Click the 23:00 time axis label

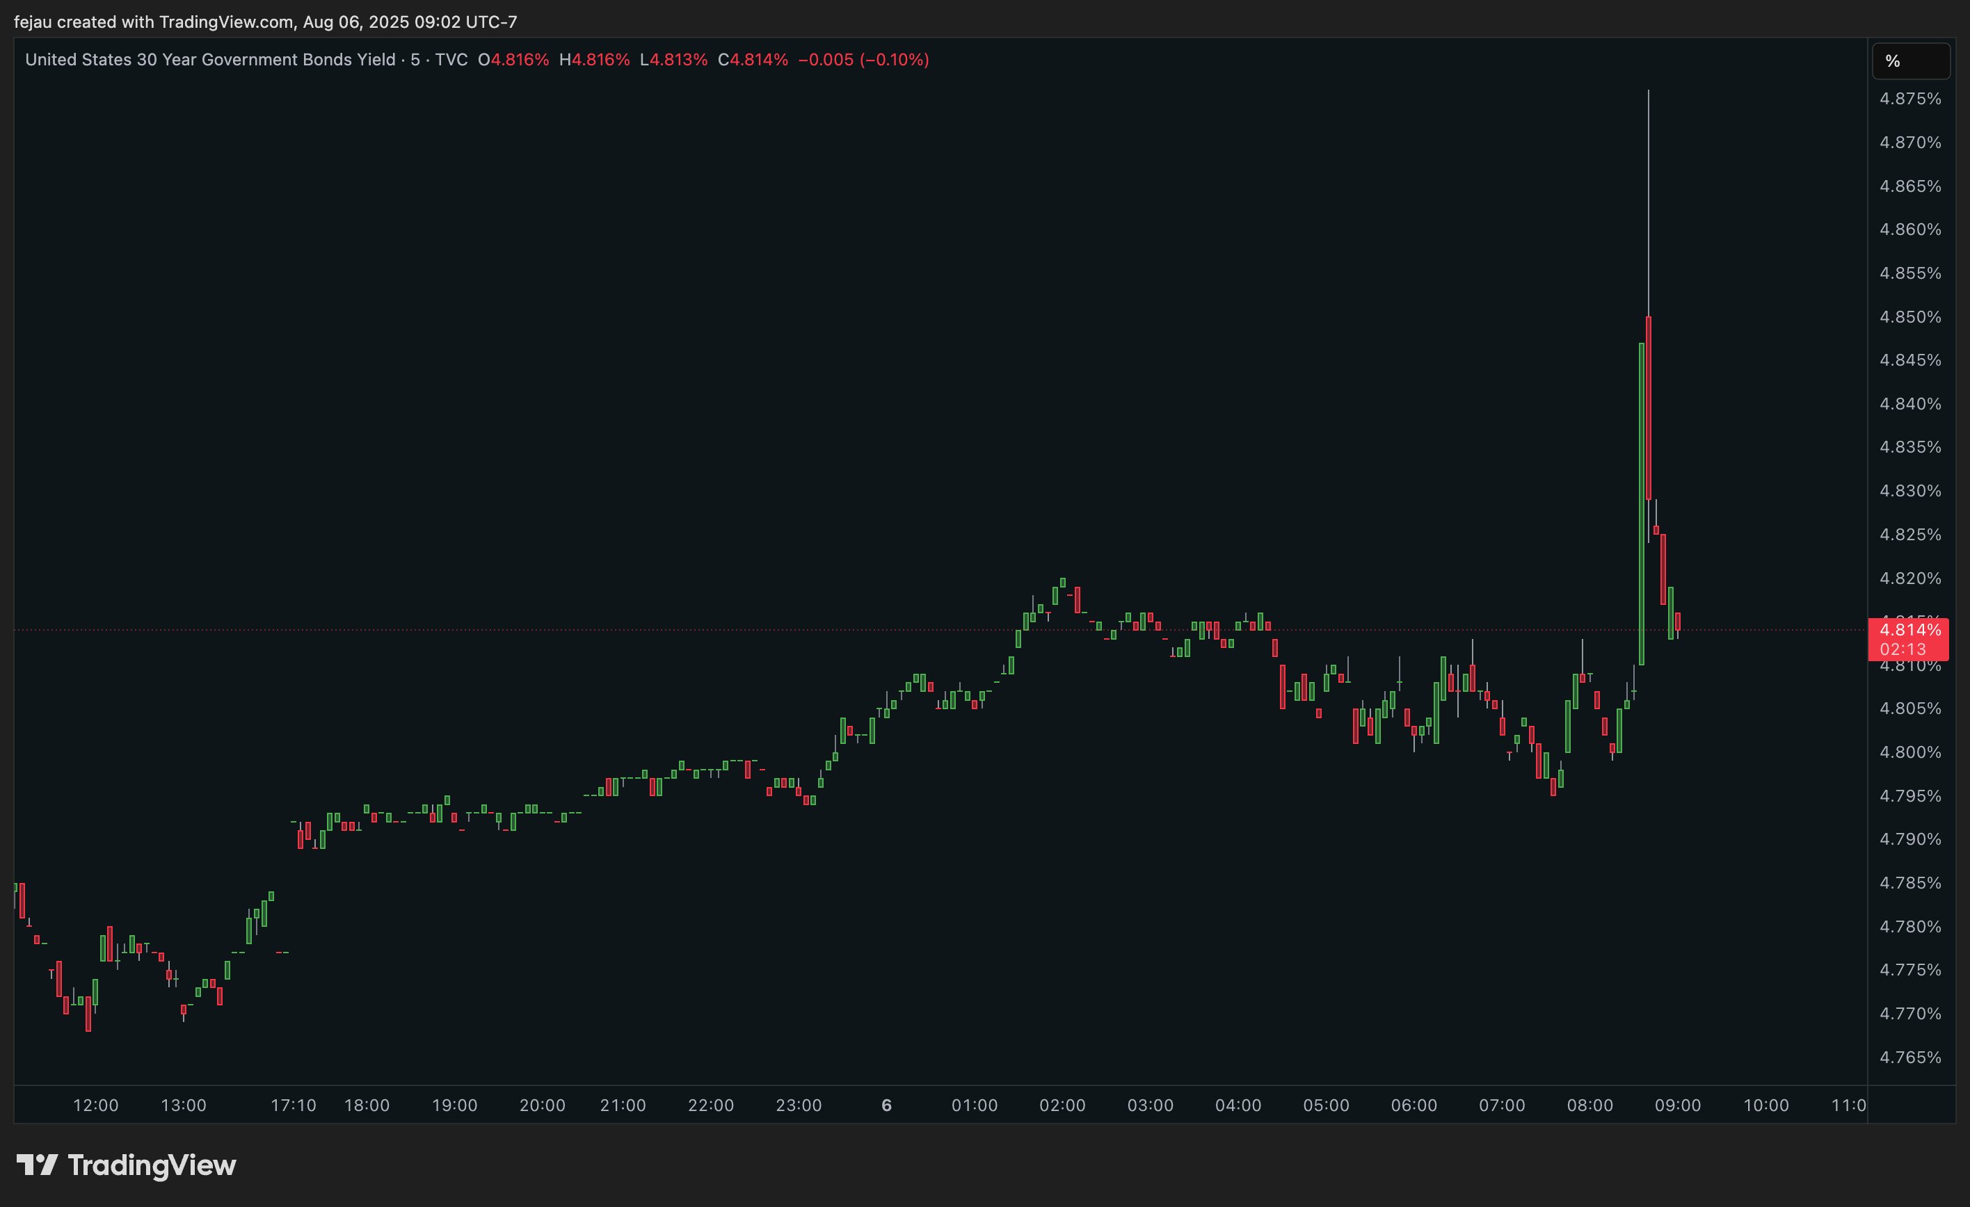coord(799,1105)
